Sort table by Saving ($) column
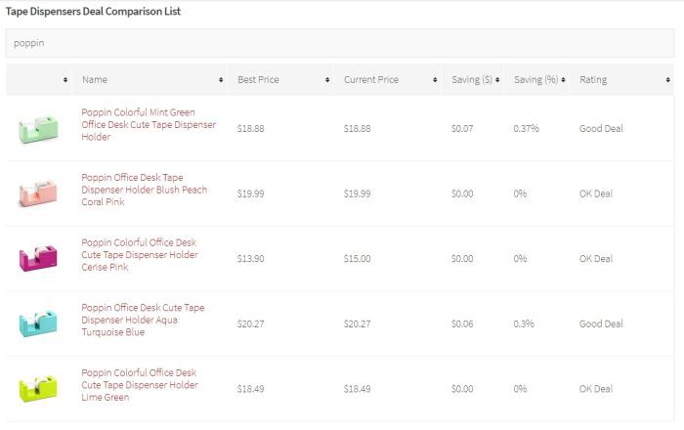 click(x=474, y=80)
